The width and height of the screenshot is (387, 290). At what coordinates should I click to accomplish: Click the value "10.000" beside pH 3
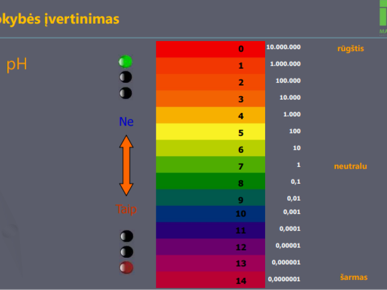(290, 98)
